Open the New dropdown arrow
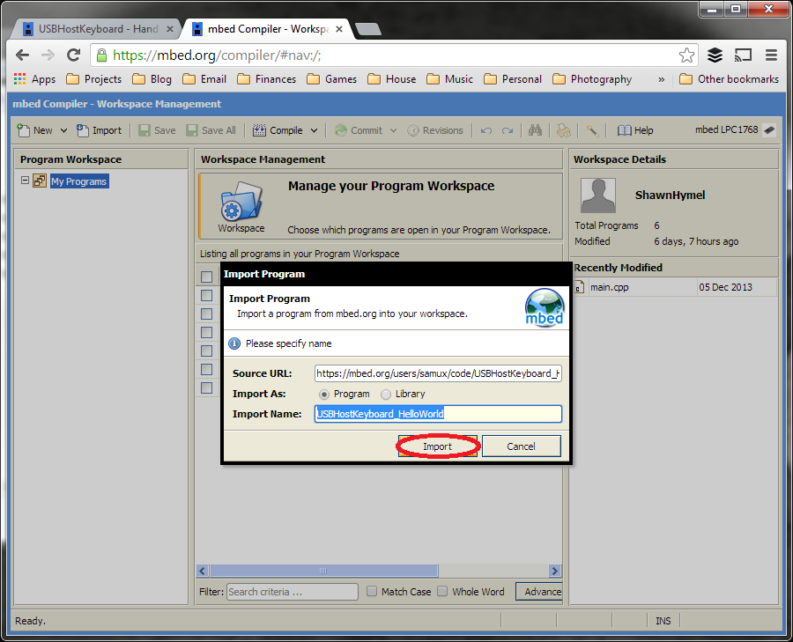The height and width of the screenshot is (642, 793). tap(63, 130)
